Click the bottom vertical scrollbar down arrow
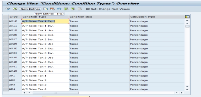The height and width of the screenshot is (97, 201). point(187,89)
